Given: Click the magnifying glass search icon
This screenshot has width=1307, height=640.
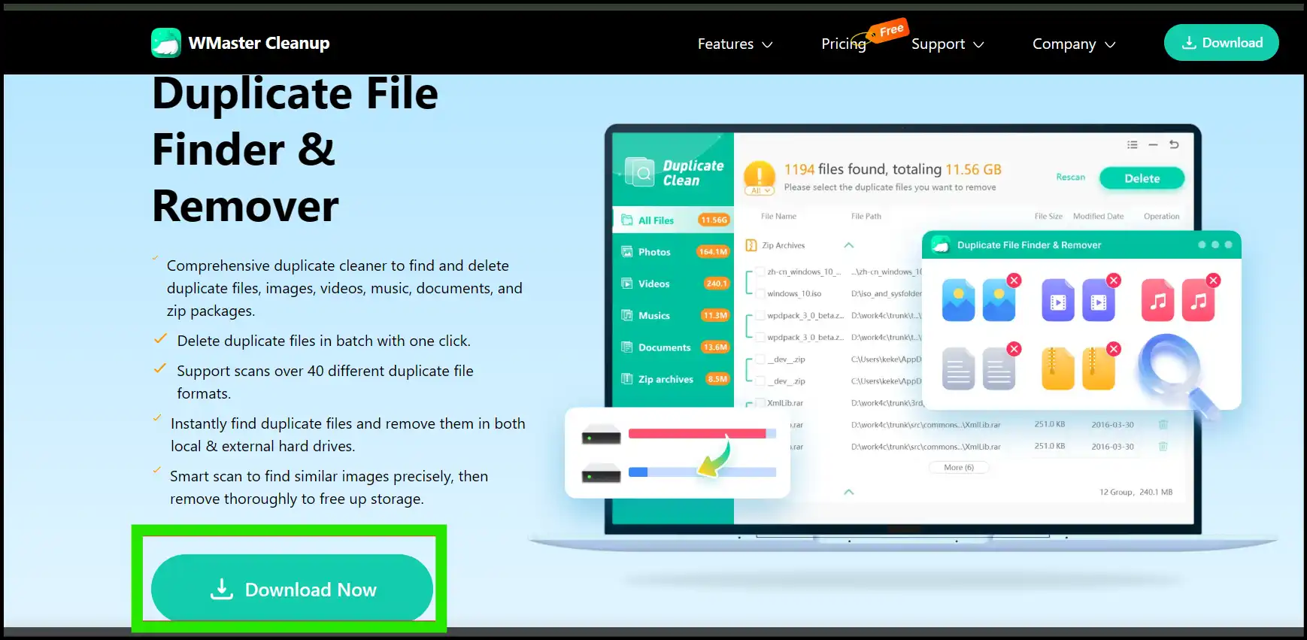Looking at the screenshot, I should [x=1178, y=378].
